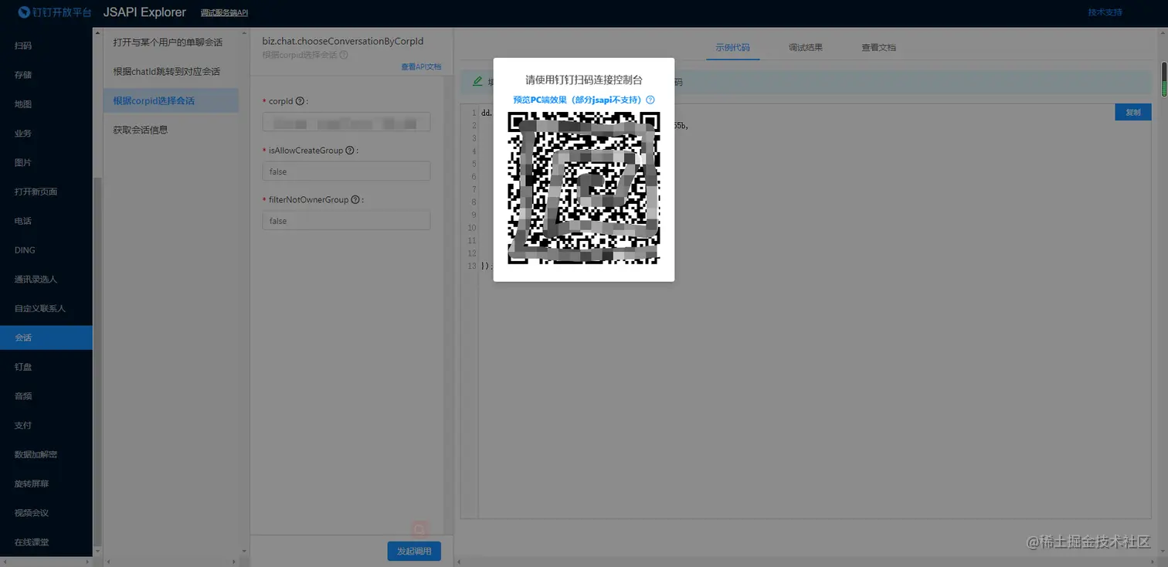
Task: Select 视频会议 in left sidebar
Action: point(46,513)
